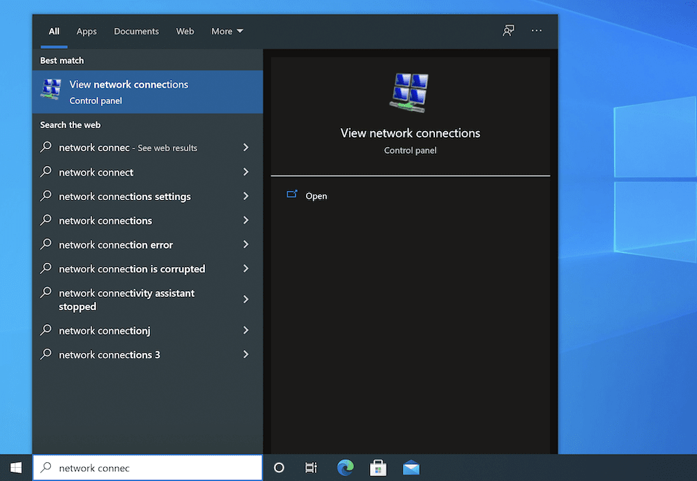Launch Microsoft Edge from taskbar
Image resolution: width=697 pixels, height=481 pixels.
(x=346, y=468)
